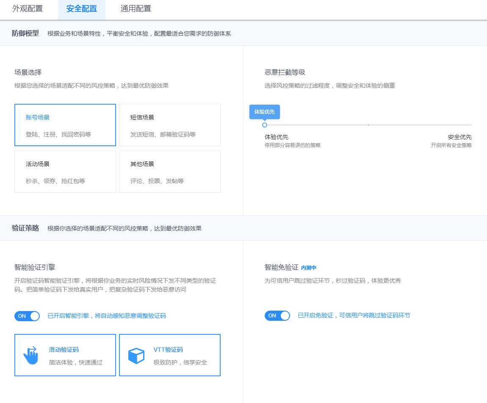Disable the 智能免验证 ON switch
This screenshot has width=487, height=403.
tap(277, 315)
